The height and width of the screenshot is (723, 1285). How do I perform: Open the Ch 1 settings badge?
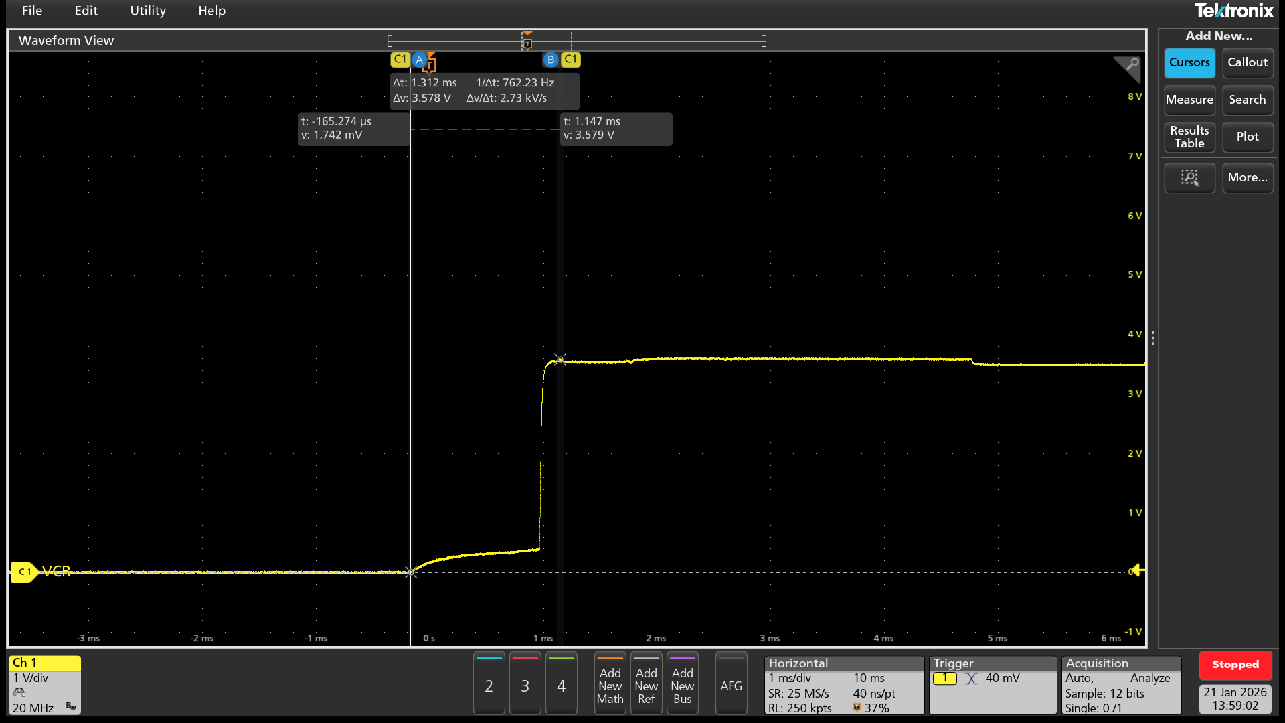pyautogui.click(x=44, y=685)
